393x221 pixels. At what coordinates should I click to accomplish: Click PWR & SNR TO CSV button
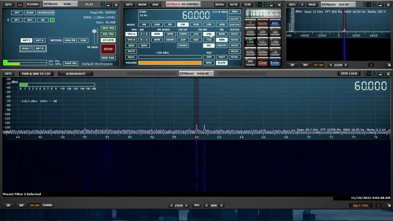click(x=36, y=74)
